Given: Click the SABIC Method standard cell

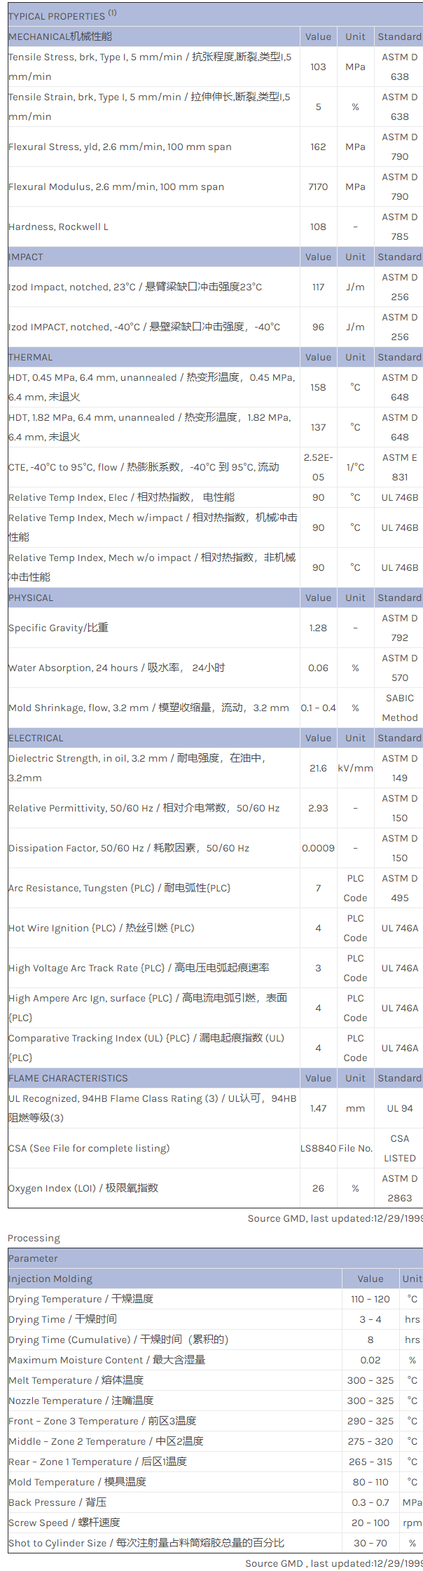Looking at the screenshot, I should point(399,708).
